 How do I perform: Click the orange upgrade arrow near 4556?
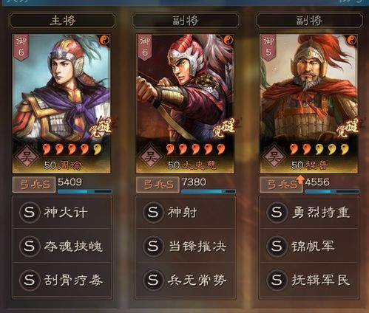[x=300, y=179]
